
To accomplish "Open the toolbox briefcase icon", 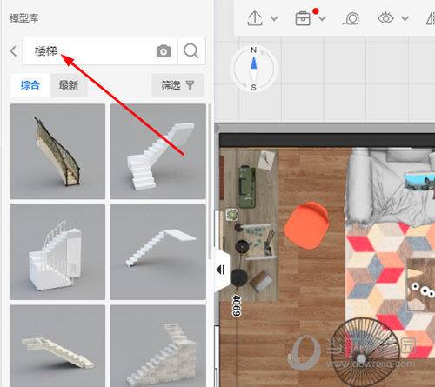I will click(x=303, y=18).
